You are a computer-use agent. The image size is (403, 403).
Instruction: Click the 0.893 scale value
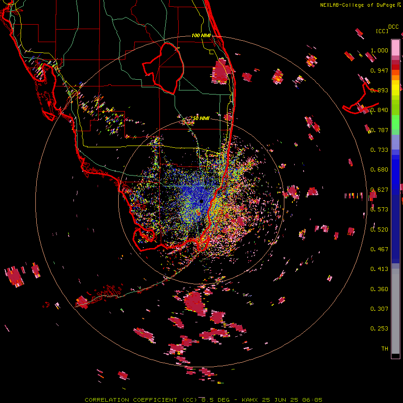379,90
